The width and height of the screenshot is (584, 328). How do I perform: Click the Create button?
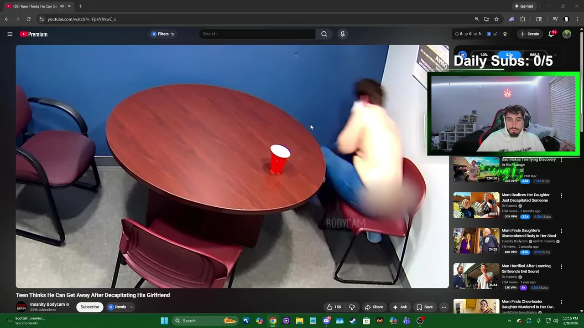[529, 34]
